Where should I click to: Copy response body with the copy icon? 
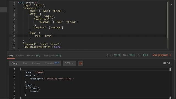point(164,63)
